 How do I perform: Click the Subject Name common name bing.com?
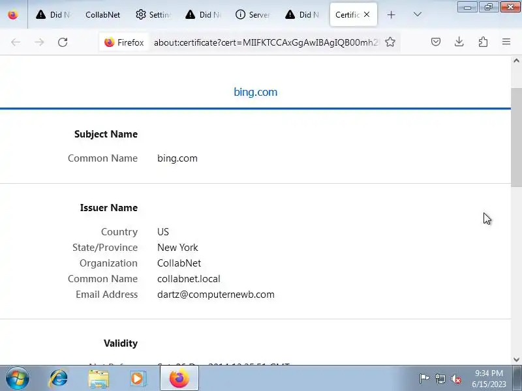tap(177, 158)
